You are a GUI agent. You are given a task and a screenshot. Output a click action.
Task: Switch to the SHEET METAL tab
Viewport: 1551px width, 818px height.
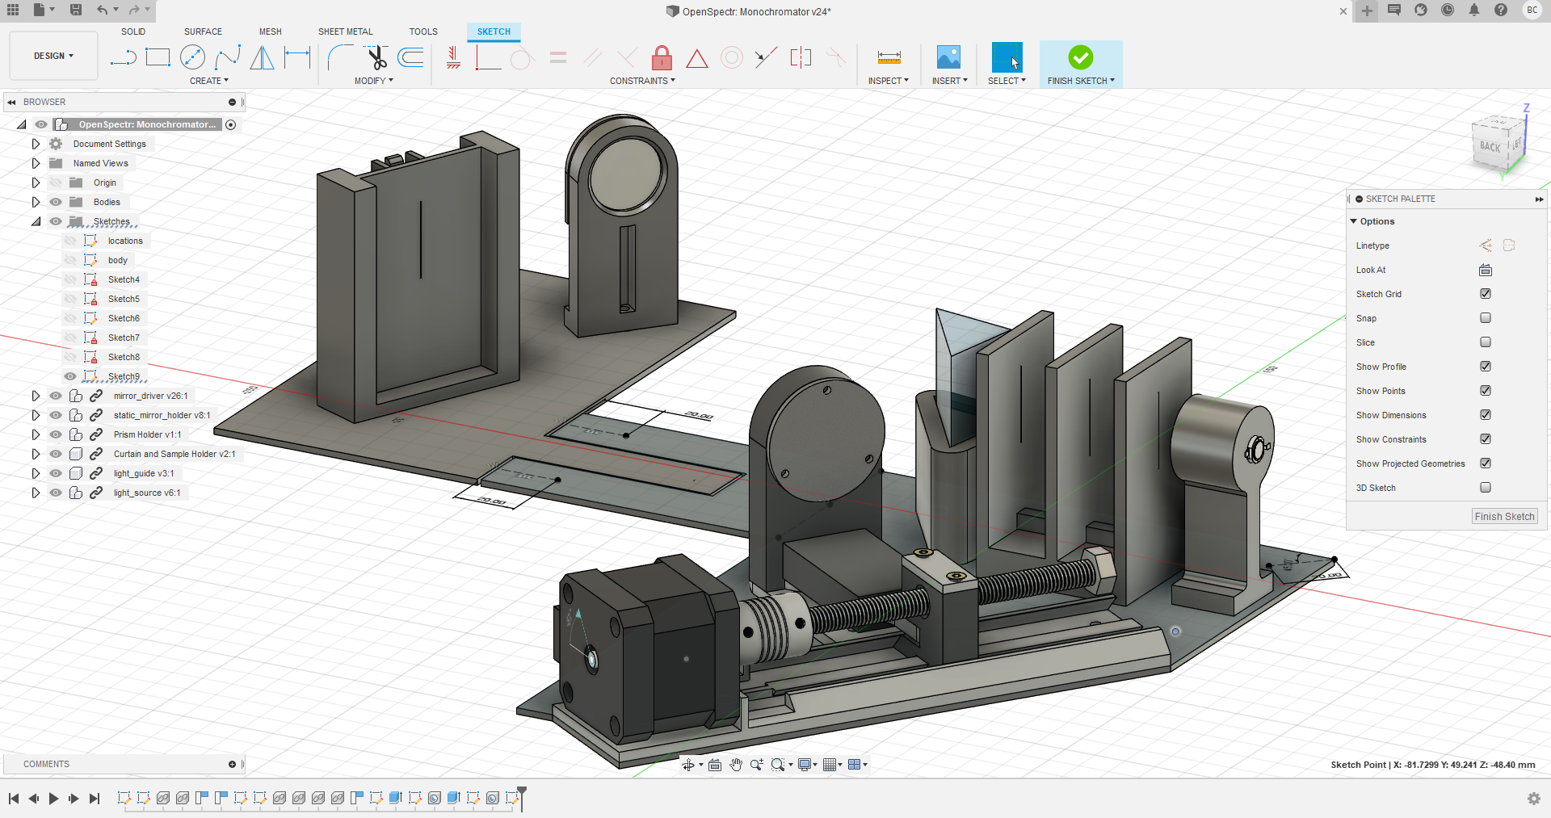(x=345, y=31)
